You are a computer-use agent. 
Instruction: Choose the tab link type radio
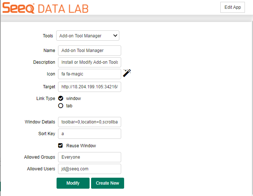pos(61,106)
